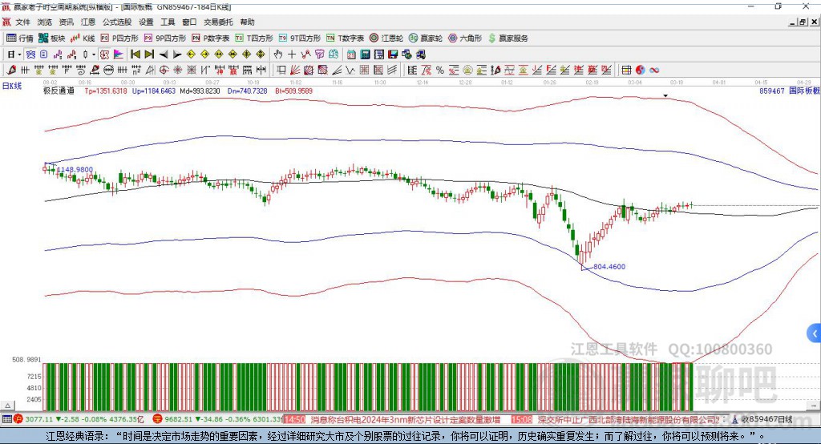
Task: Open the T四方形 tool
Action: pos(254,38)
